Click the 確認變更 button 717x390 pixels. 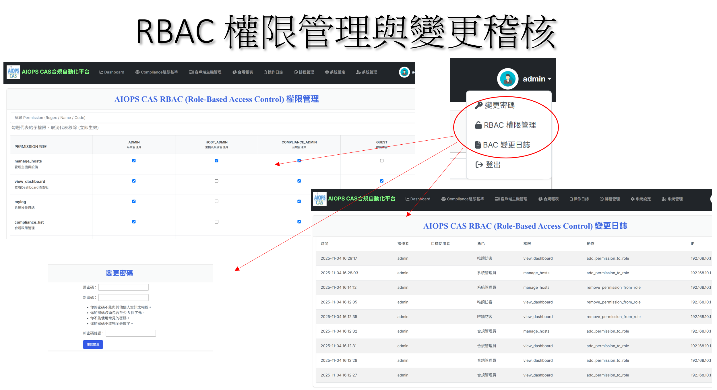(93, 344)
